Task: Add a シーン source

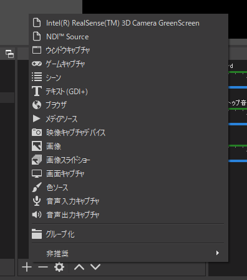Action: (128, 77)
